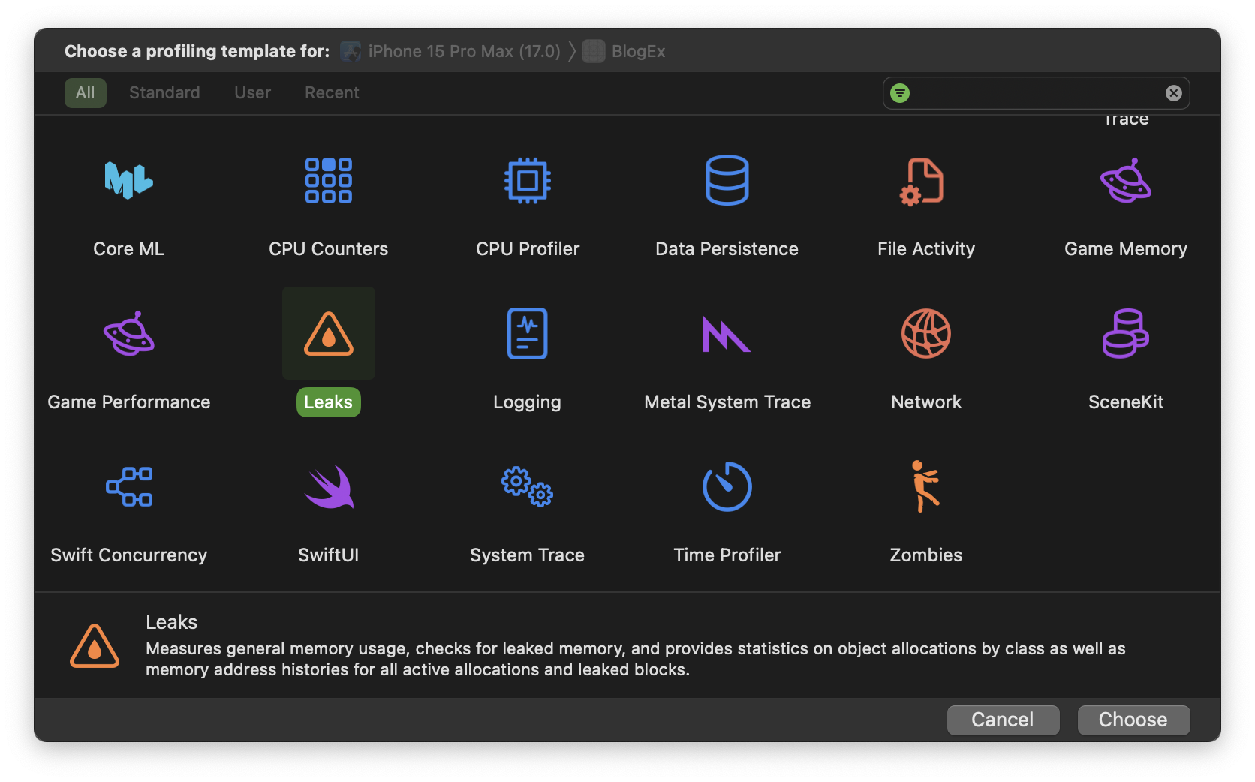Click the System Trace label
Image resolution: width=1255 pixels, height=782 pixels.
point(528,555)
